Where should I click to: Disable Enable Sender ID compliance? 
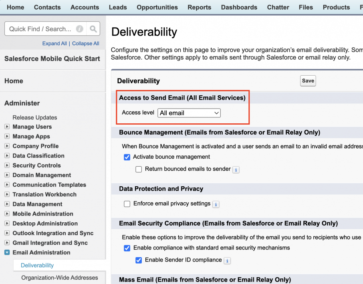[x=139, y=260]
